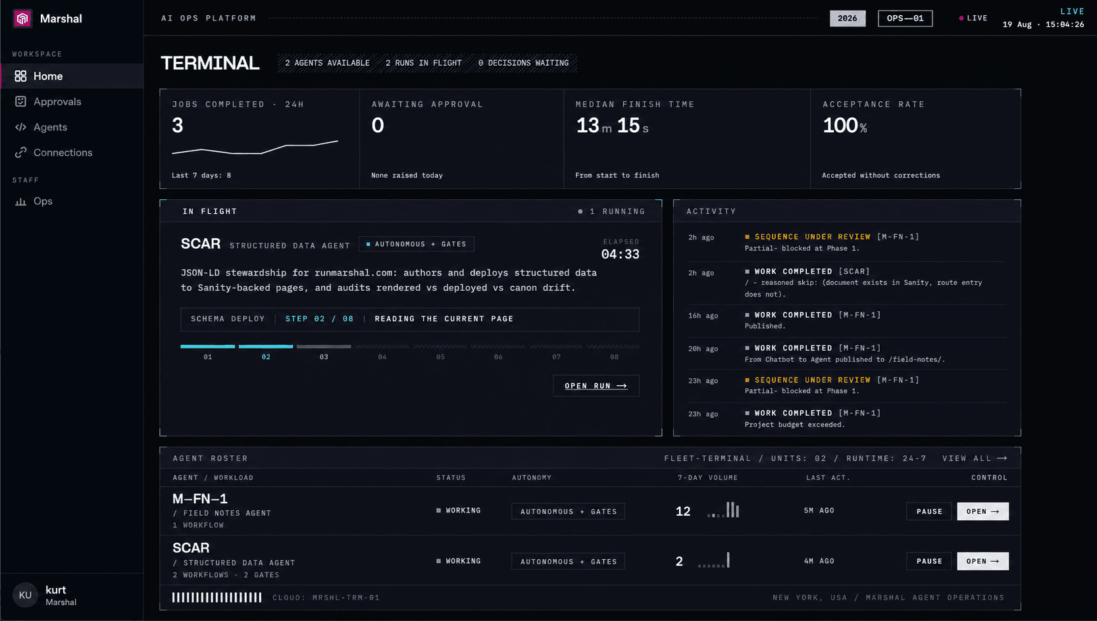Click the date and time display

1043,24
